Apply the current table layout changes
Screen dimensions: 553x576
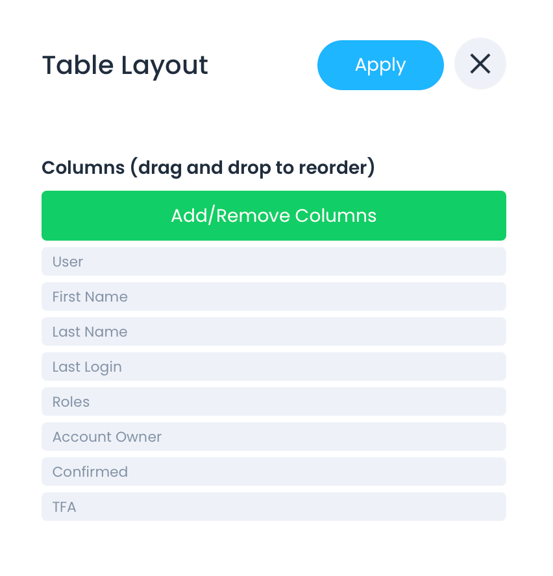[x=380, y=64]
